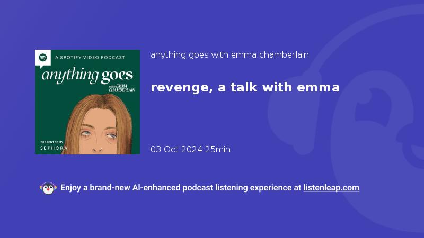424x238 pixels.
Task: Open the listenleap.com link
Action: pos(331,188)
